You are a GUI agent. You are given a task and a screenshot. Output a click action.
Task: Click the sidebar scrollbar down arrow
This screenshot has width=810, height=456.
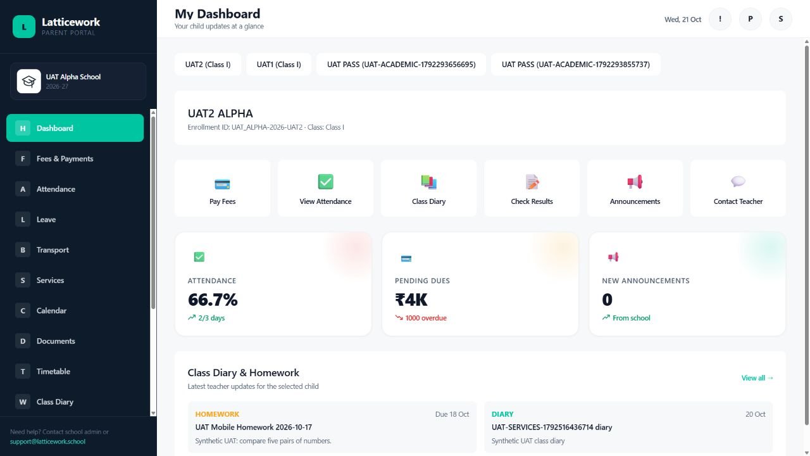[153, 413]
